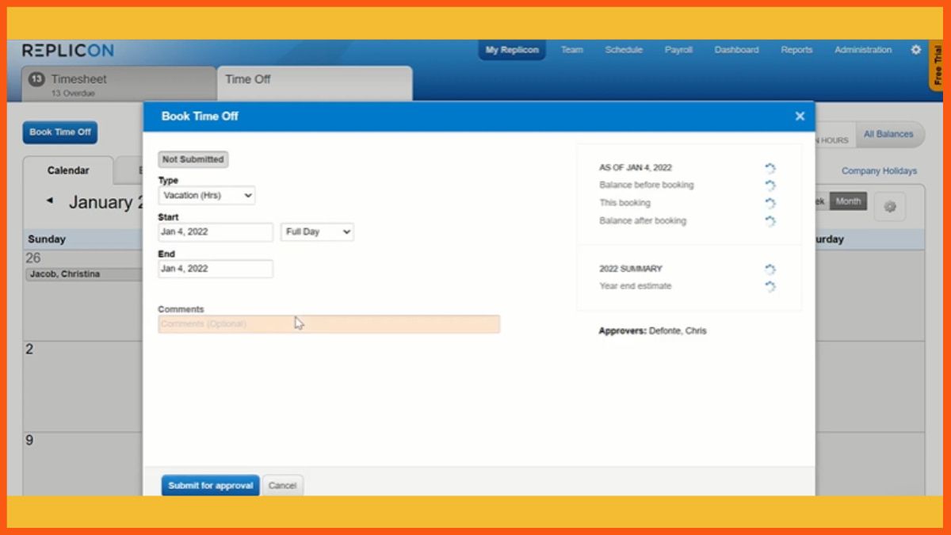Click the End date field
This screenshot has height=535, width=951.
[215, 269]
